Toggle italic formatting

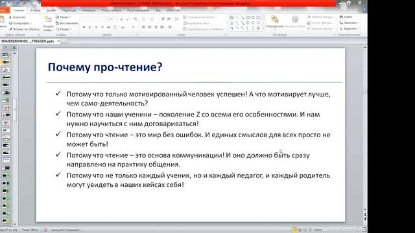(x=90, y=27)
